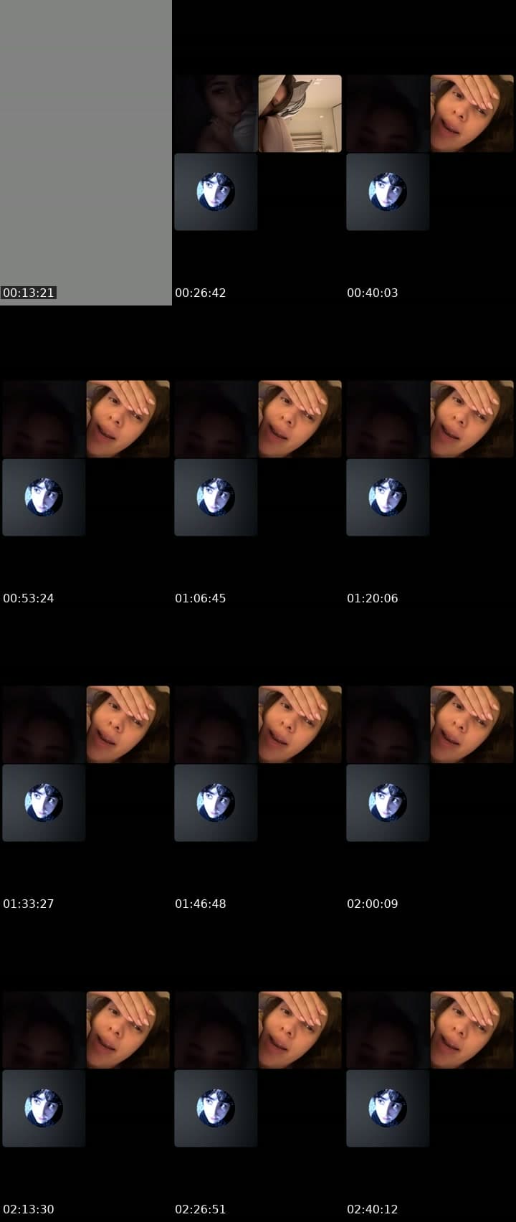Click the round avatar in the 02:13:30 frame
The height and width of the screenshot is (1222, 516).
click(x=44, y=1108)
